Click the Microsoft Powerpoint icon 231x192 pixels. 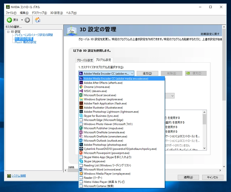81,153
